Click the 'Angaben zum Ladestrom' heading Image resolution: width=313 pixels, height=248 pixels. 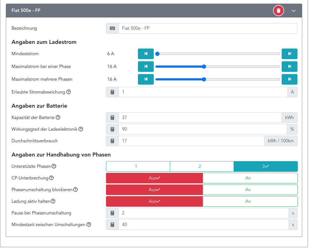(x=44, y=42)
